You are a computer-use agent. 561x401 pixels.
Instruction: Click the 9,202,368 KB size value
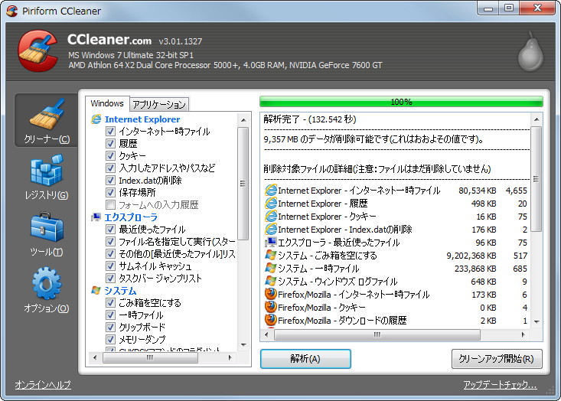click(471, 256)
